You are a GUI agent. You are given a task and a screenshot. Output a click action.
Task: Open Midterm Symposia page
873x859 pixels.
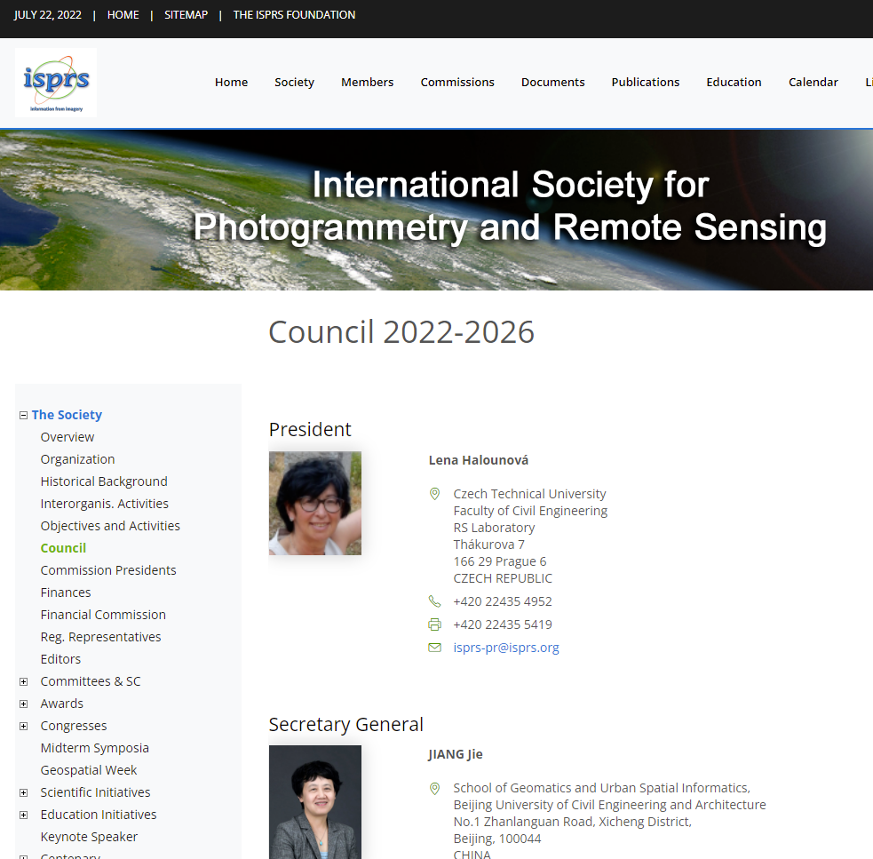click(x=95, y=748)
